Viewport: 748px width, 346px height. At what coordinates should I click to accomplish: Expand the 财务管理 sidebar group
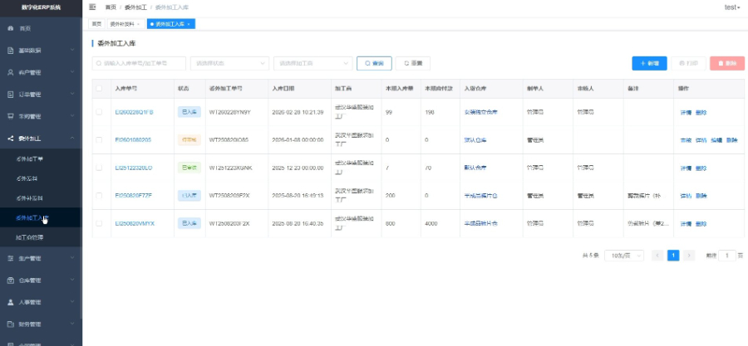tap(41, 324)
